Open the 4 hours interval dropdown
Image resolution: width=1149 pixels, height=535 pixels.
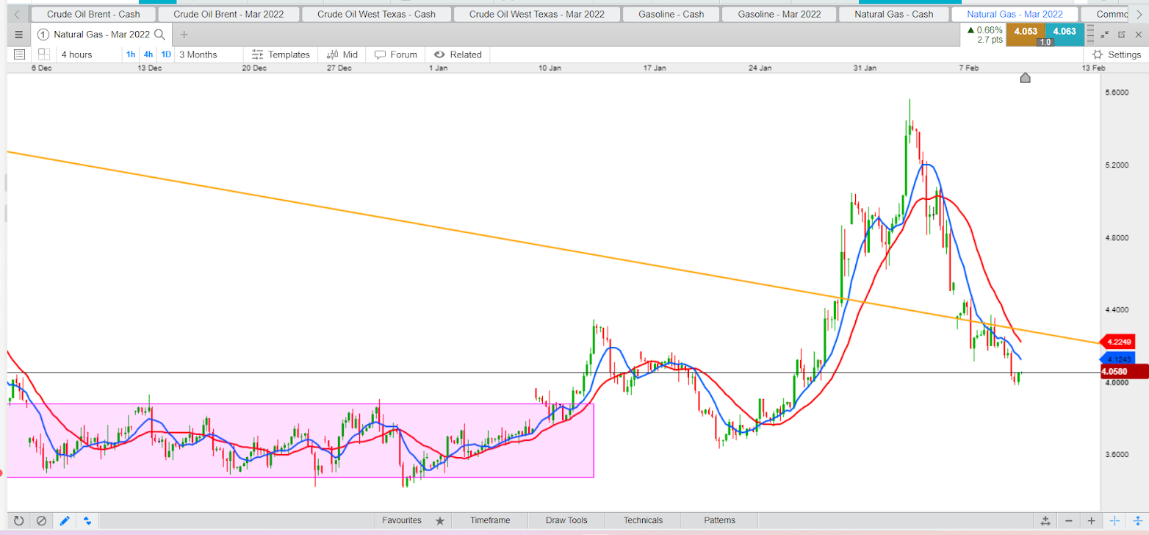point(77,54)
